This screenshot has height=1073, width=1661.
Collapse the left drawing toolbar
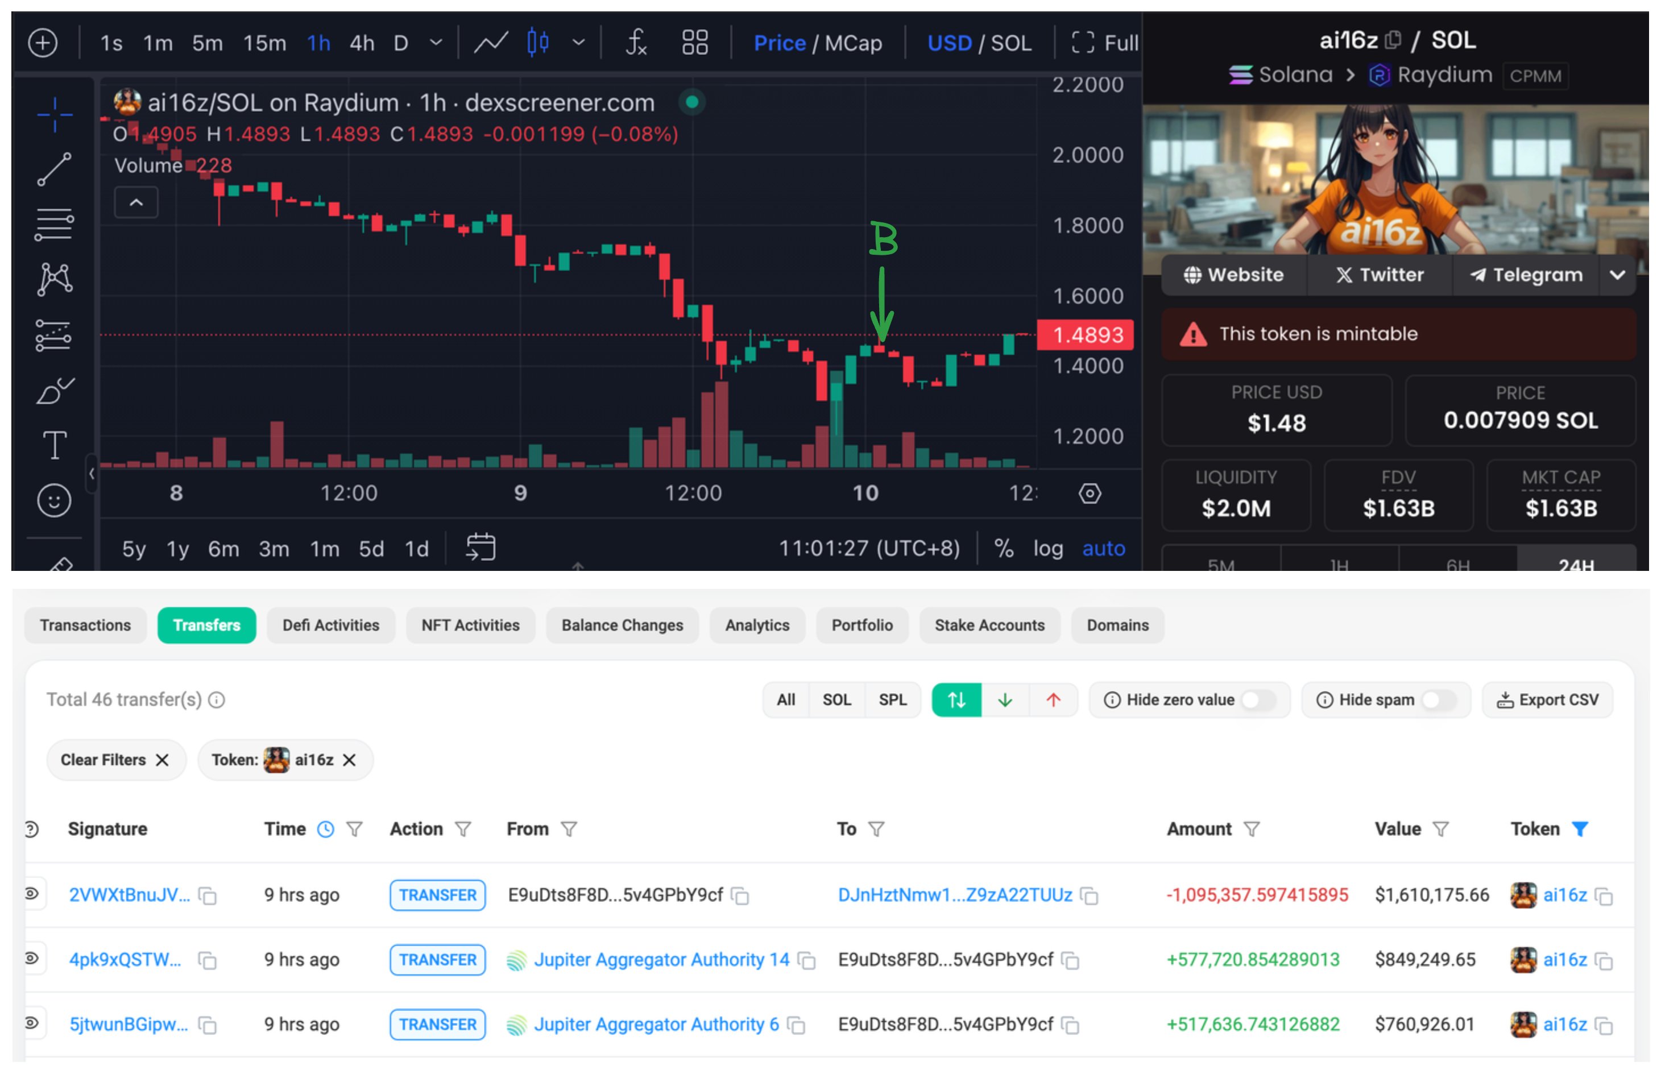point(92,474)
